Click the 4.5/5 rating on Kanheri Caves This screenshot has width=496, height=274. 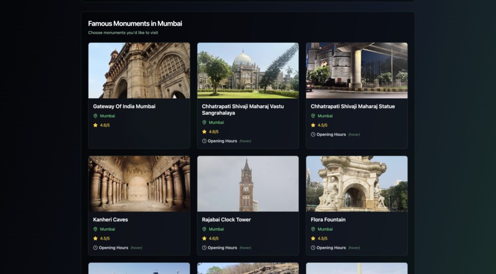point(105,238)
